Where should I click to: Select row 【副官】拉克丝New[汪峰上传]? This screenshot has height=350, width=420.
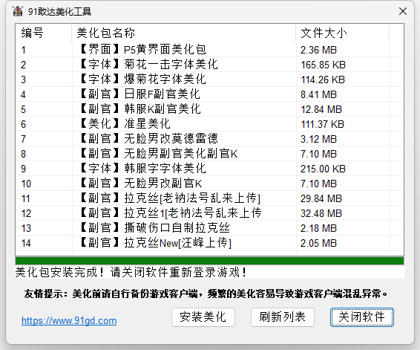point(209,243)
